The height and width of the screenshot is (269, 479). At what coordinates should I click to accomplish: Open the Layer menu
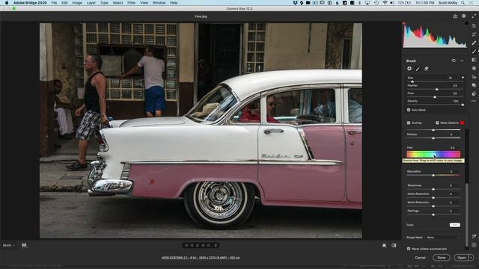(x=91, y=3)
